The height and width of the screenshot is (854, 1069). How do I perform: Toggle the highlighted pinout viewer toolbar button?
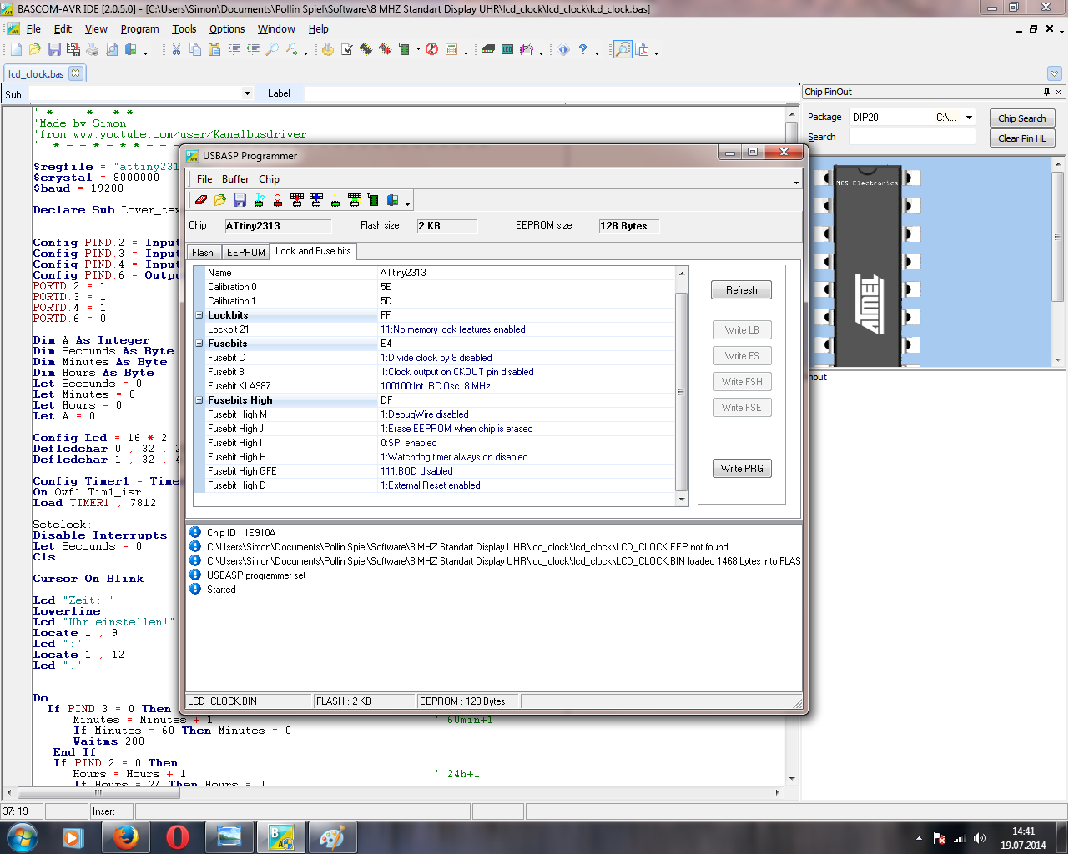coord(623,50)
